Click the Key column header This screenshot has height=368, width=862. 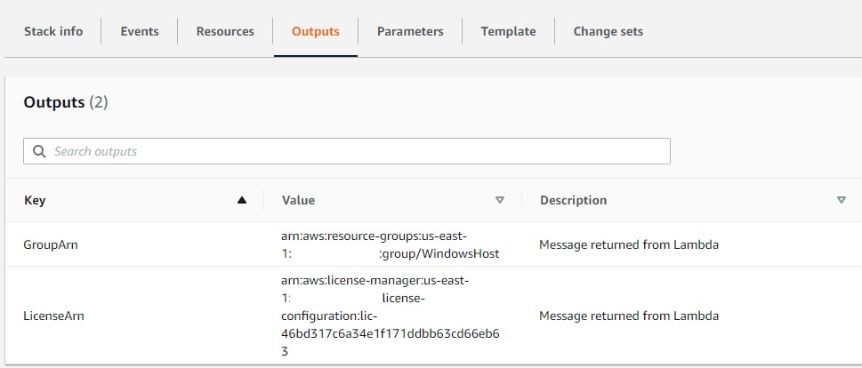click(35, 201)
